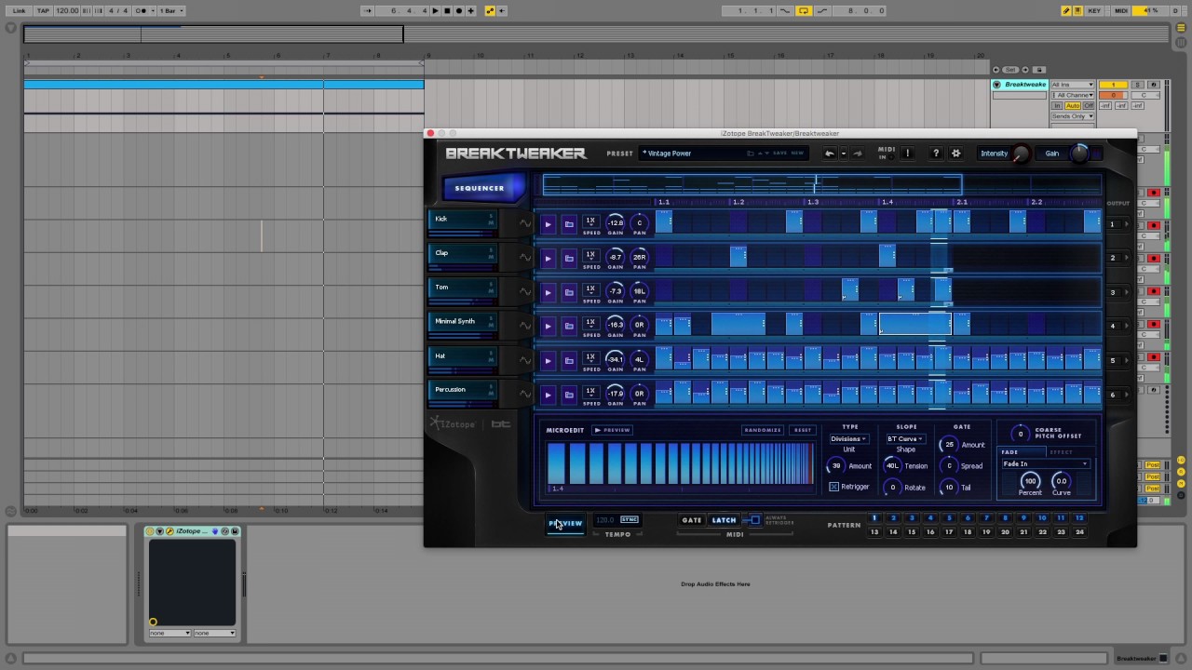Viewport: 1192px width, 670px height.
Task: Click Ableton transport stop button
Action: 447,10
